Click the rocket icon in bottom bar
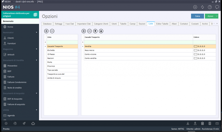222x132 pixels. pos(24,123)
